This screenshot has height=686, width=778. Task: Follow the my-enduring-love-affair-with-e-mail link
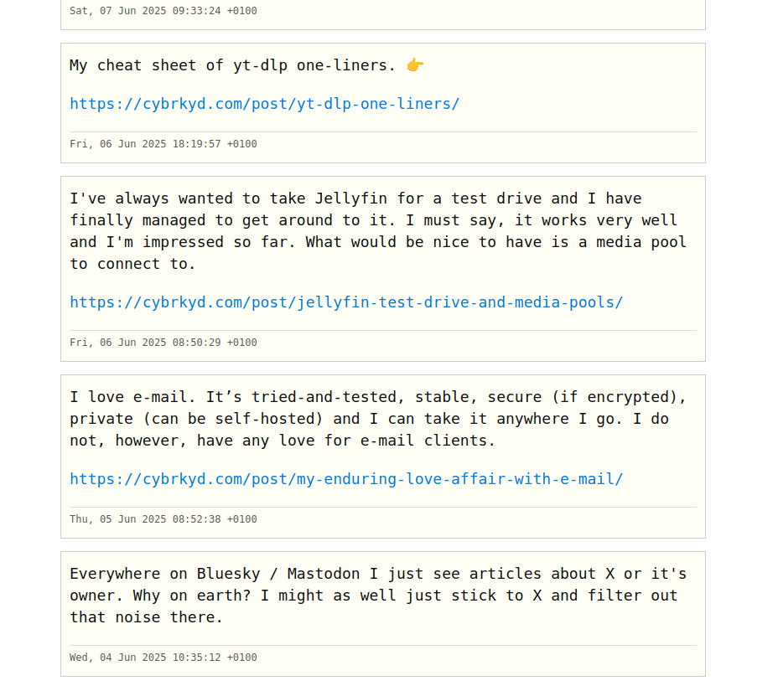(346, 479)
